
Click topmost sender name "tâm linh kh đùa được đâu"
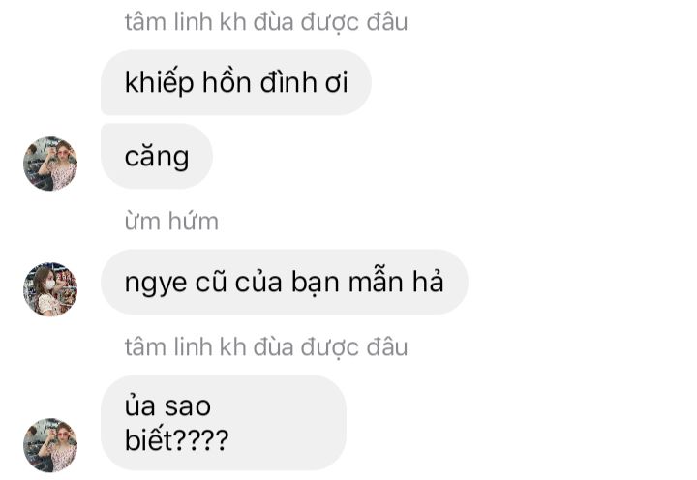coord(266,22)
